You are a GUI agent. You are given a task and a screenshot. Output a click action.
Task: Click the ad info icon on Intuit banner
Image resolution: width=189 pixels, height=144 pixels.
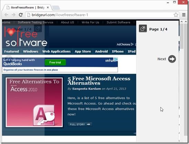pyautogui.click(x=116, y=59)
